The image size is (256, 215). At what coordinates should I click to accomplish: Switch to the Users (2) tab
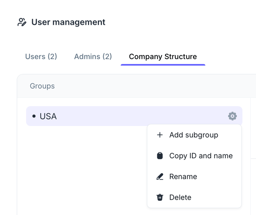(41, 56)
